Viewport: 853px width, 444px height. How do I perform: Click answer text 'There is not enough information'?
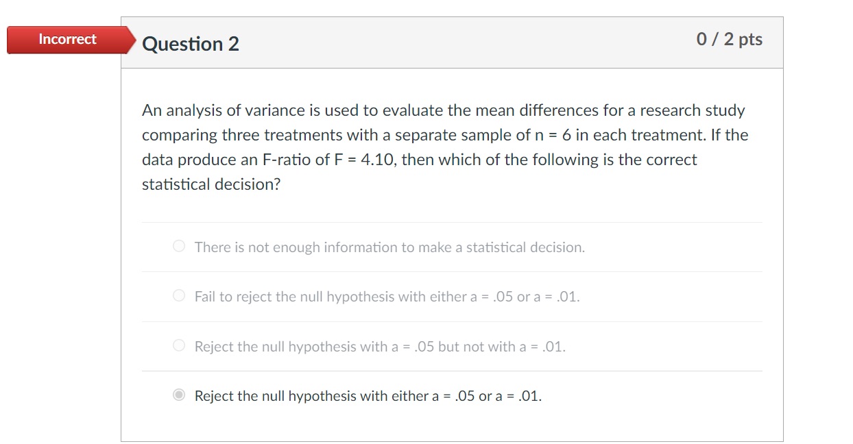click(x=389, y=247)
